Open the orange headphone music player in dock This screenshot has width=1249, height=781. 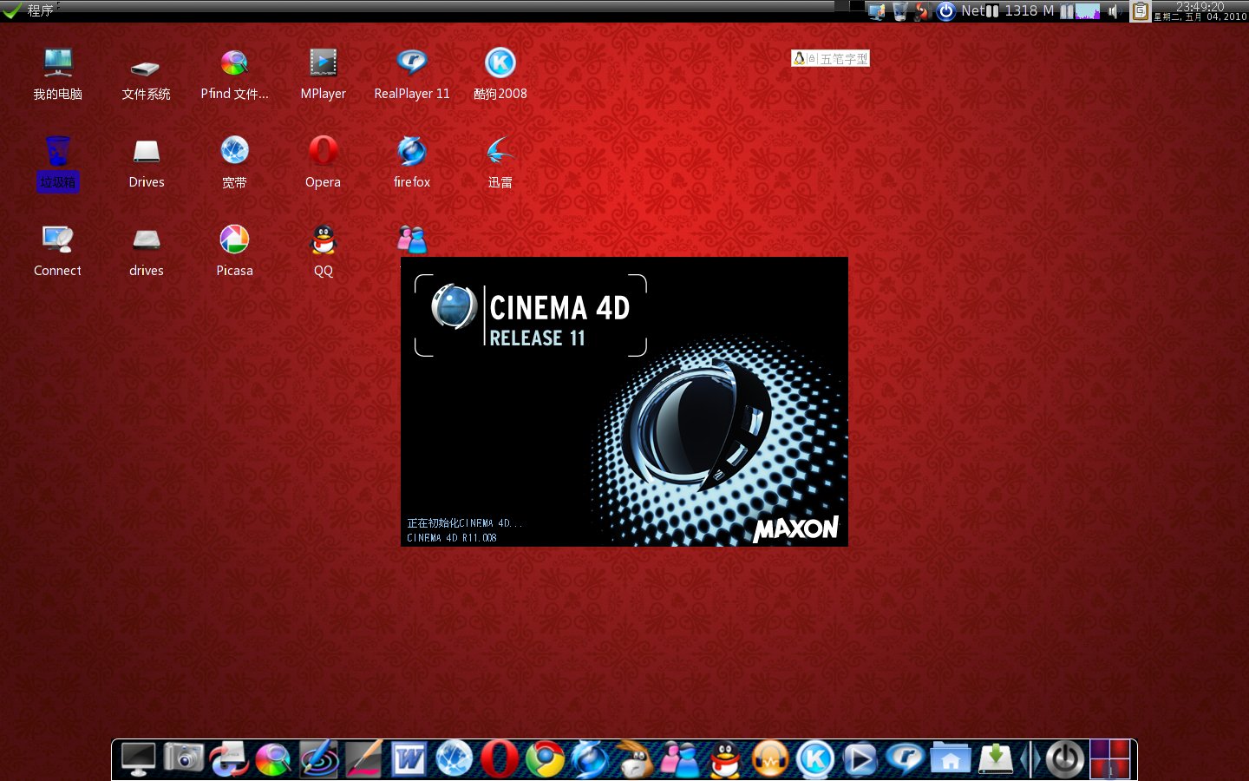pyautogui.click(x=770, y=759)
